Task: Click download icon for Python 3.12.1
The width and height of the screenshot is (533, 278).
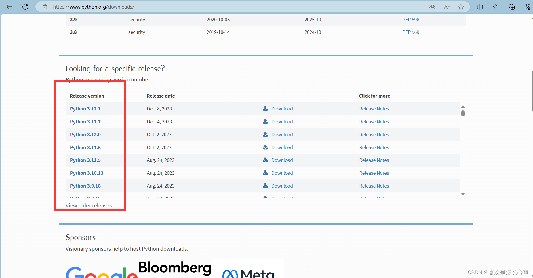Action: click(x=265, y=108)
